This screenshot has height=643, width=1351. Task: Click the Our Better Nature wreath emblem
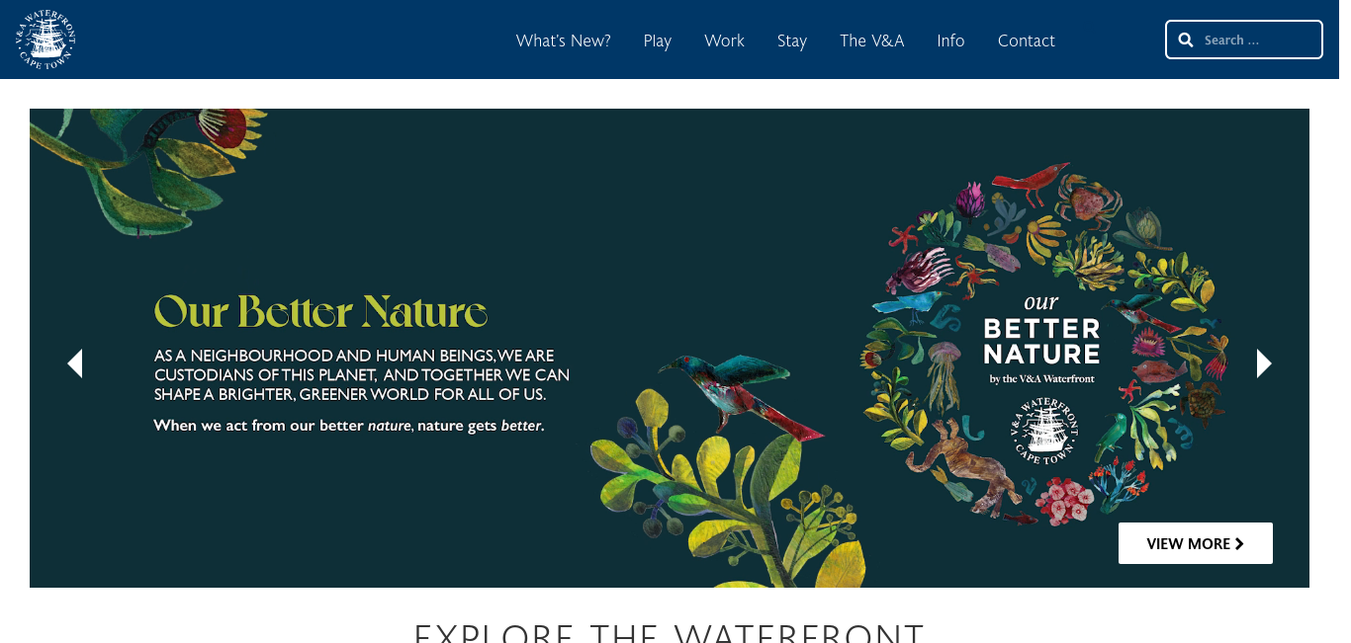(x=1042, y=343)
